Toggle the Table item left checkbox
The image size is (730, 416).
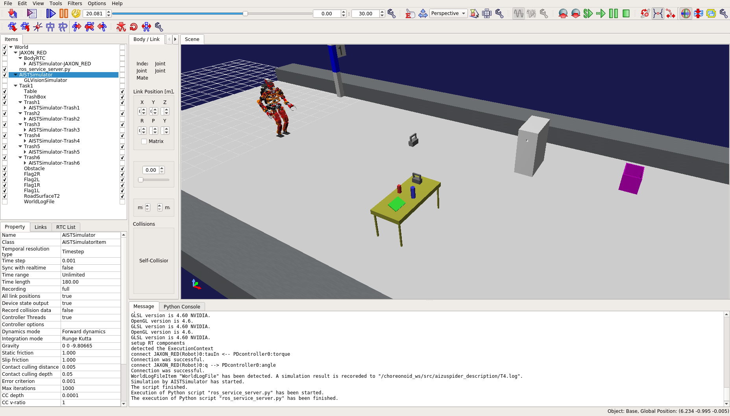click(5, 91)
